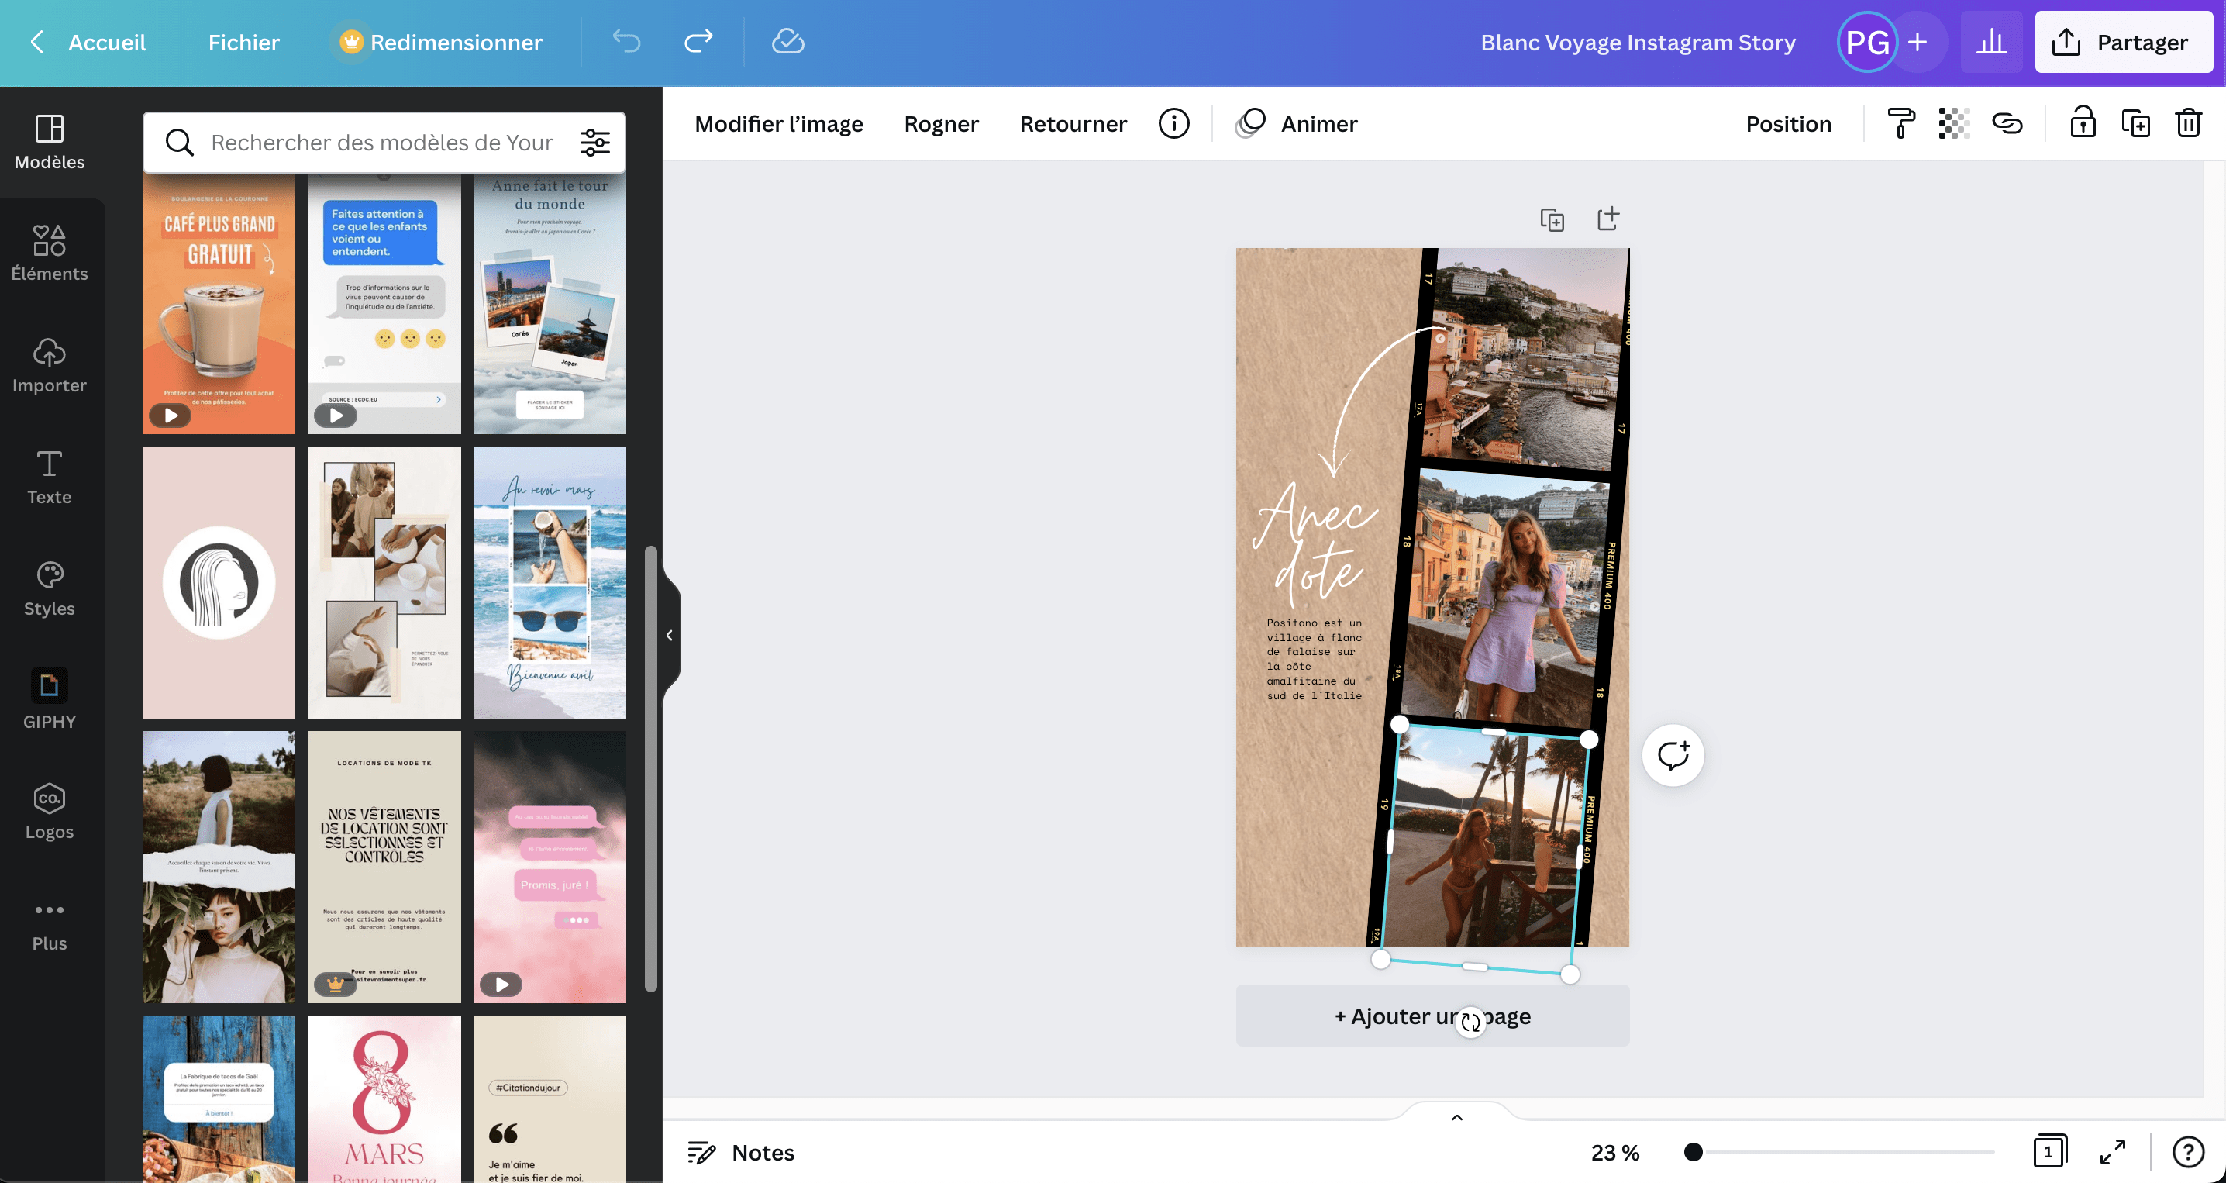Open the Fichier menu

243,42
